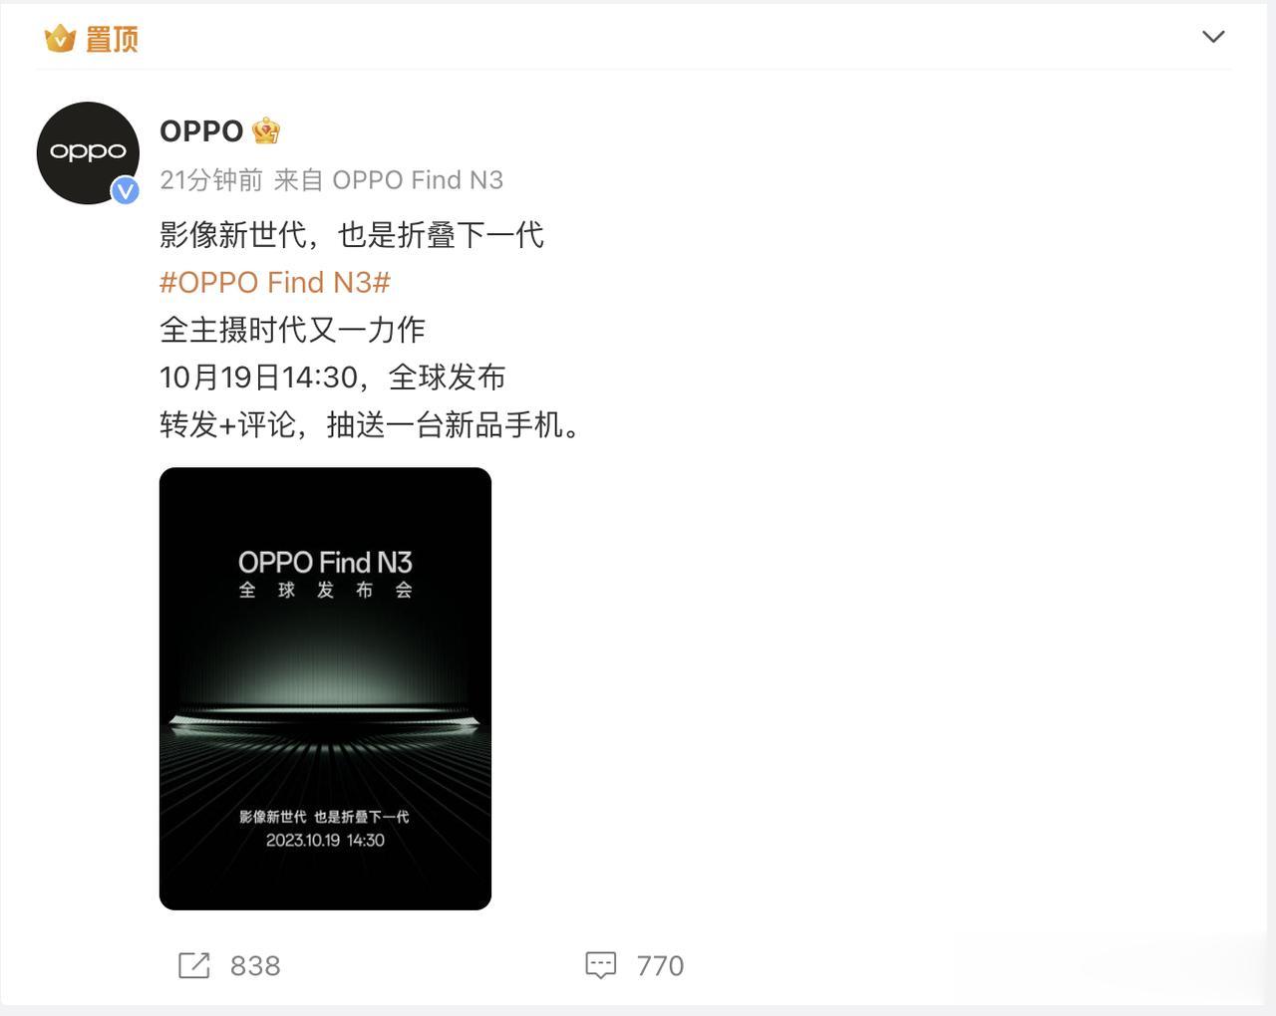Click the 10月19日14:30 全球发布 line
The width and height of the screenshot is (1276, 1016).
point(332,378)
